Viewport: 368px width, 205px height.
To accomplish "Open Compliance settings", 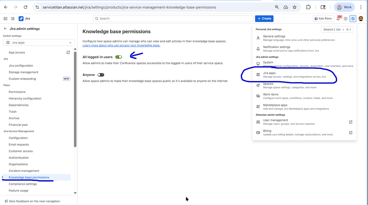I will [23, 184].
